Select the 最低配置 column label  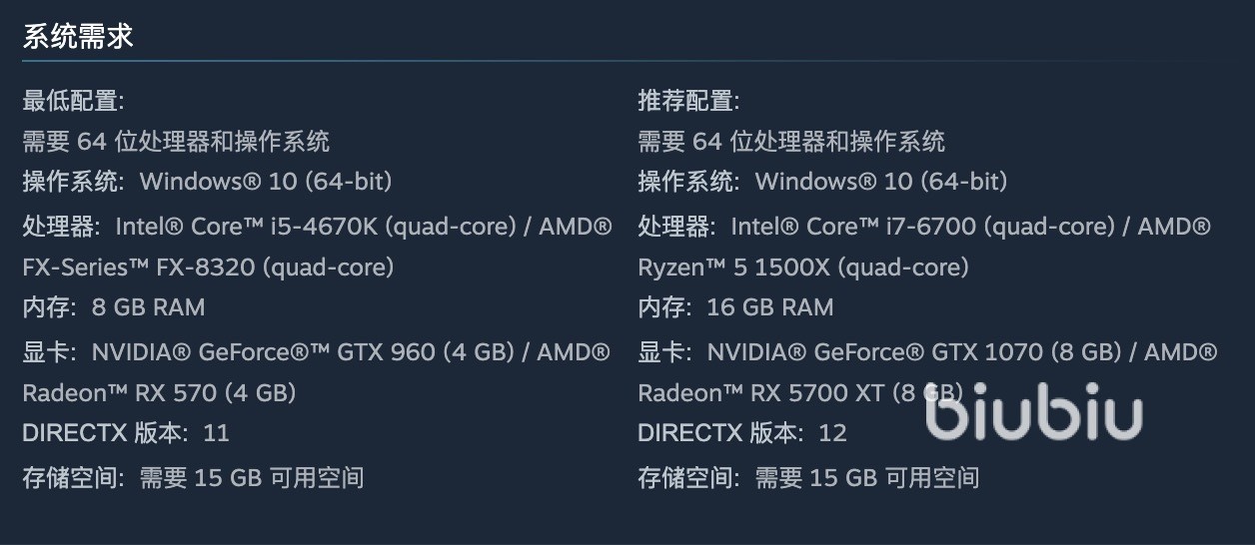coord(73,101)
